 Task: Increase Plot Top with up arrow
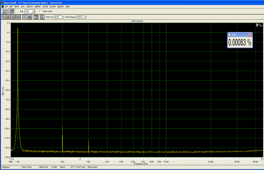tap(63, 16)
